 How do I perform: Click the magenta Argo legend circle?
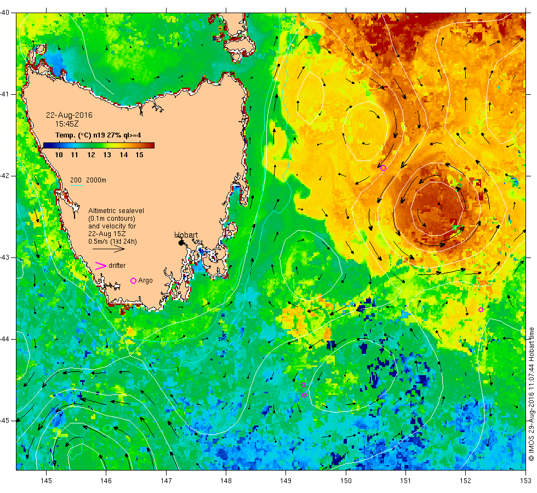tap(134, 280)
